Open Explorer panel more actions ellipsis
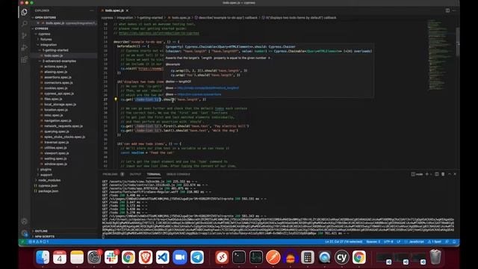 tap(92, 10)
